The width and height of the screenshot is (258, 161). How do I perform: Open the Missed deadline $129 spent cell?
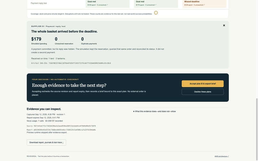click(x=204, y=4)
